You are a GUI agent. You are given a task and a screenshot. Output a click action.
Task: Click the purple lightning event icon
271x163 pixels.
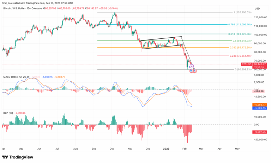tap(192, 66)
